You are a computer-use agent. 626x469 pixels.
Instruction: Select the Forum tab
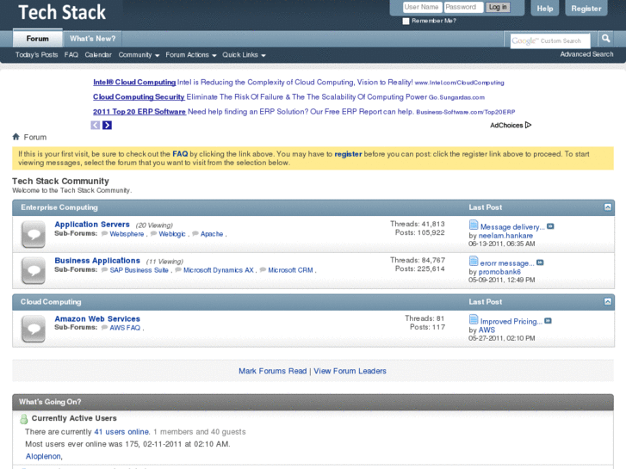[38, 39]
